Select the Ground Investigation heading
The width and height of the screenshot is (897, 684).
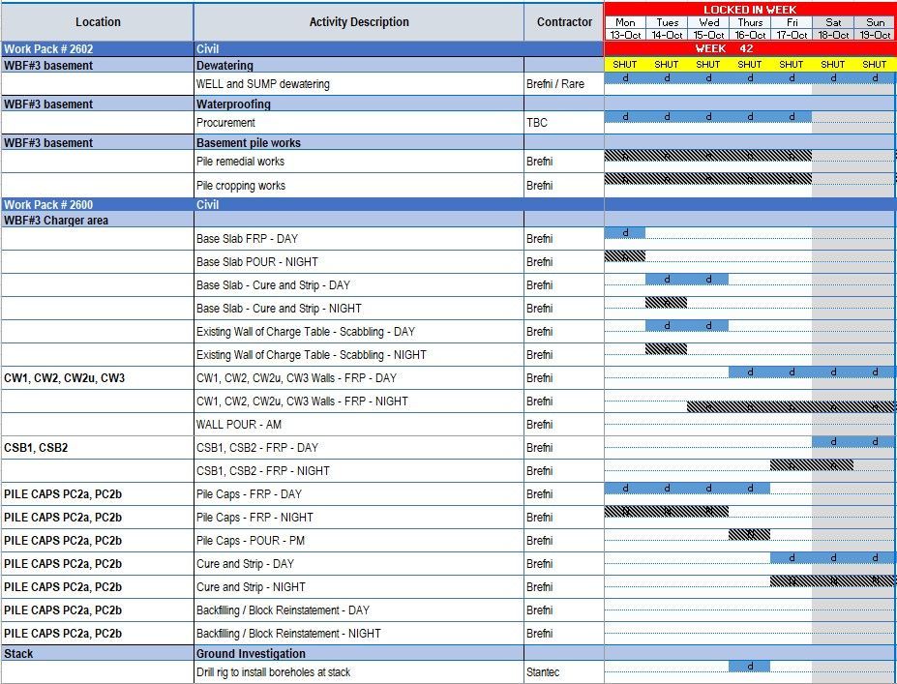pyautogui.click(x=359, y=653)
